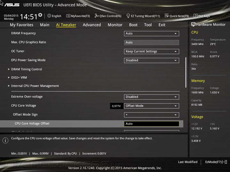Viewport: 230px width, 172px height.
Task: Open the EPU Power Saving Mode dropdown
Action: point(151,61)
